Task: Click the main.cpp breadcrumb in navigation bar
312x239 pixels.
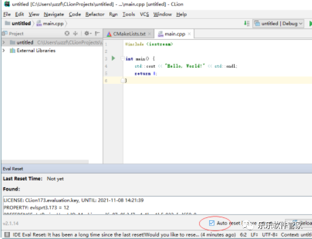Action: [50, 24]
